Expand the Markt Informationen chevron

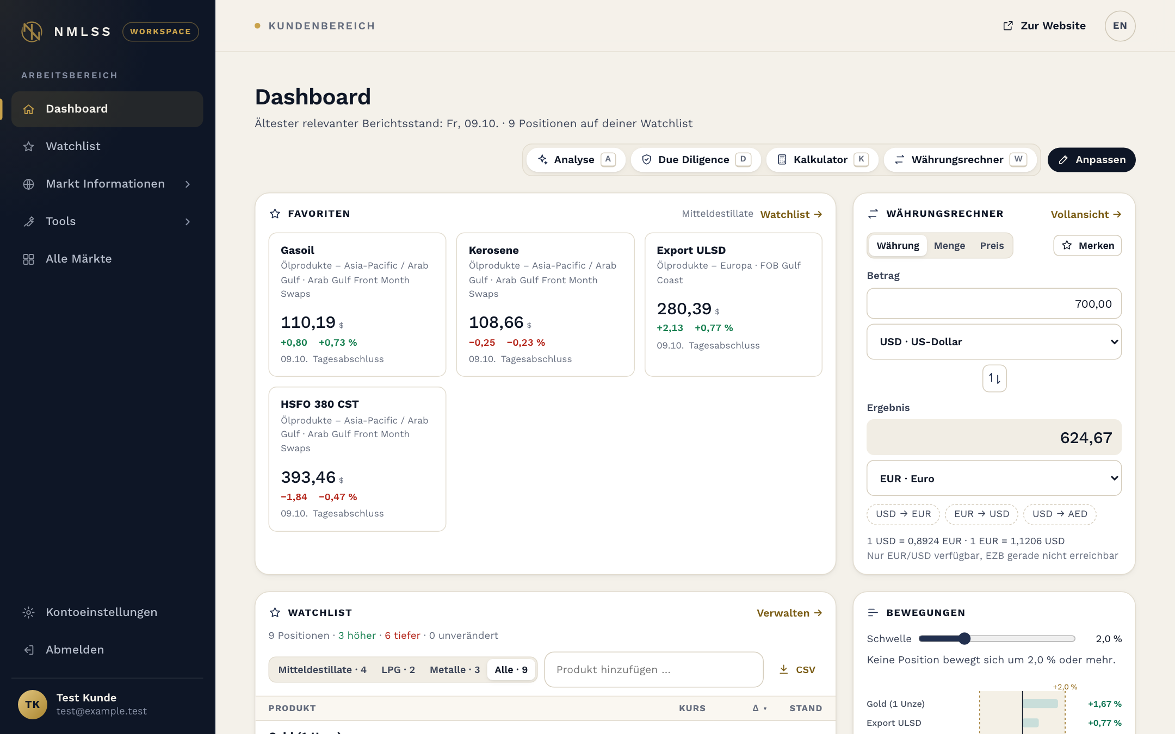(x=188, y=184)
